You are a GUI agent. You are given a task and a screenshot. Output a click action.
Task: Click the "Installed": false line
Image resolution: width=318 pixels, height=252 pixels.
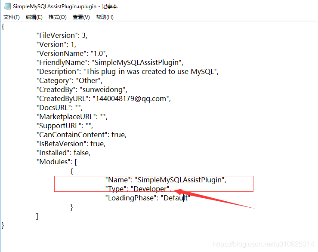click(x=63, y=153)
